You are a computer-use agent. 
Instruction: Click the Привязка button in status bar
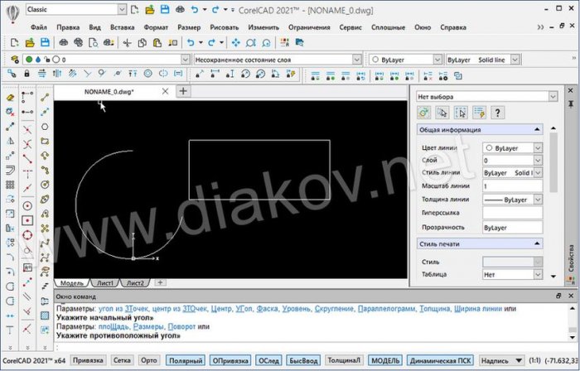88,360
